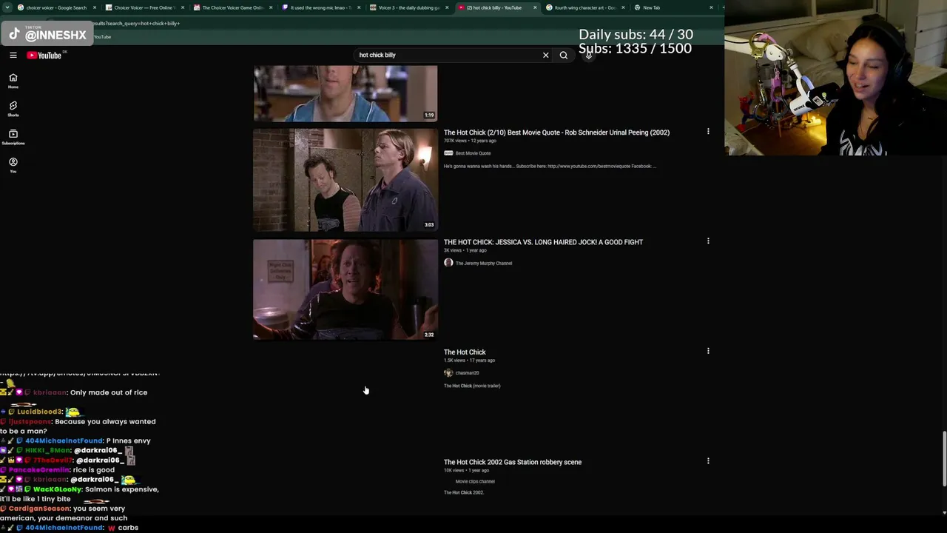This screenshot has height=533, width=947.
Task: Close the 'choicer voicer - Google Search' tab
Action: (95, 7)
